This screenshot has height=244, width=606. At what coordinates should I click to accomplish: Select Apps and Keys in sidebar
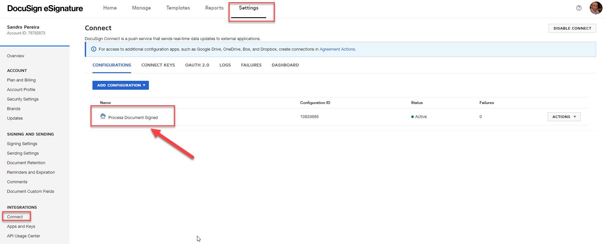21,227
